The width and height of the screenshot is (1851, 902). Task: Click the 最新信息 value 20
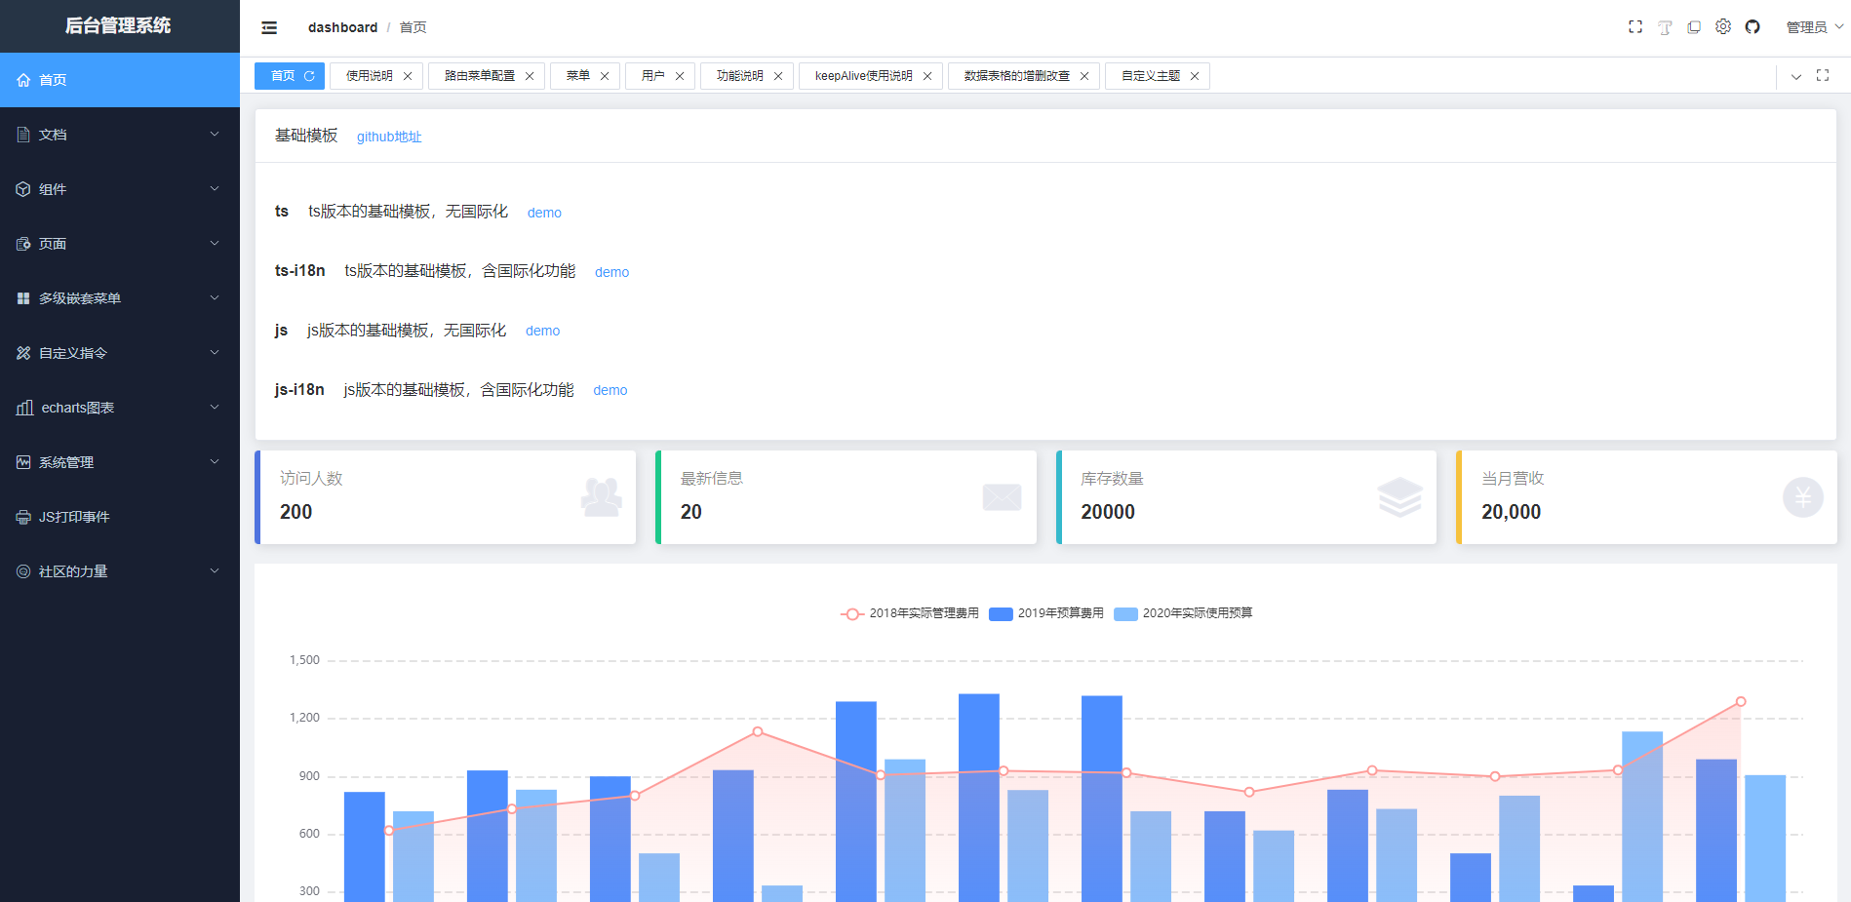(691, 512)
